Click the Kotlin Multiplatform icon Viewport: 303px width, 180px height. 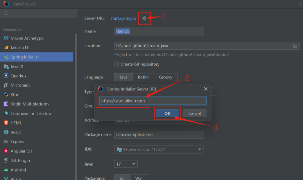point(6,104)
